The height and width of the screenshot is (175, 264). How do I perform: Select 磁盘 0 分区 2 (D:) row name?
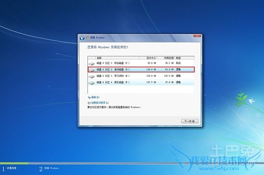113,69
